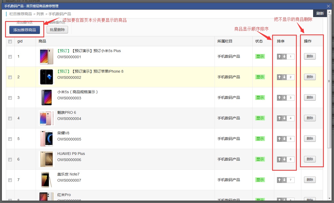Move 魅族PRO 6 down in order

point(284,118)
